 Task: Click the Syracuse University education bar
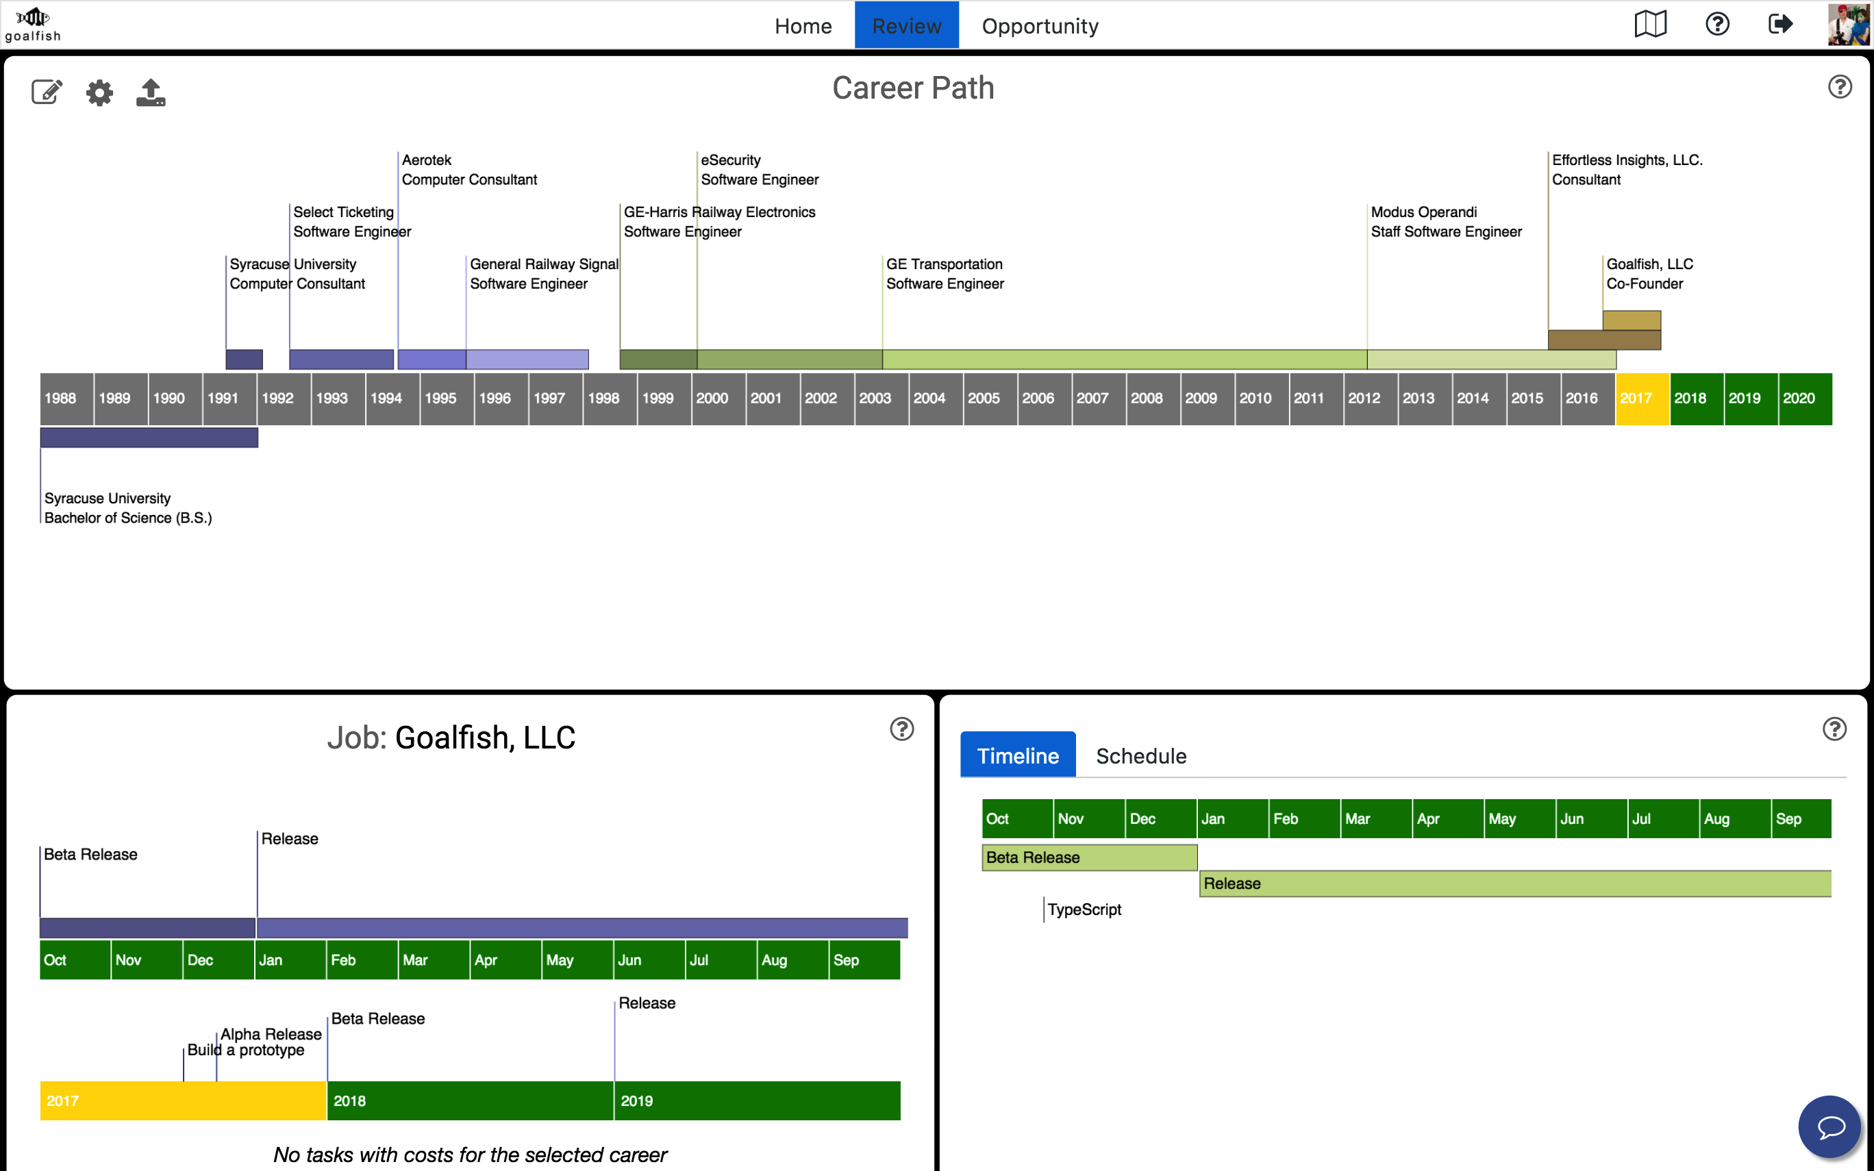pos(149,438)
